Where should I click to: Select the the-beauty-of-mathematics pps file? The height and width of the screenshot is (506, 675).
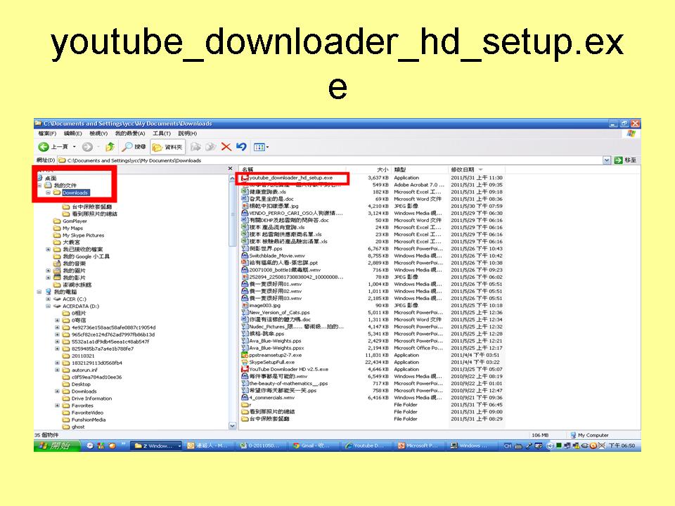click(x=285, y=384)
